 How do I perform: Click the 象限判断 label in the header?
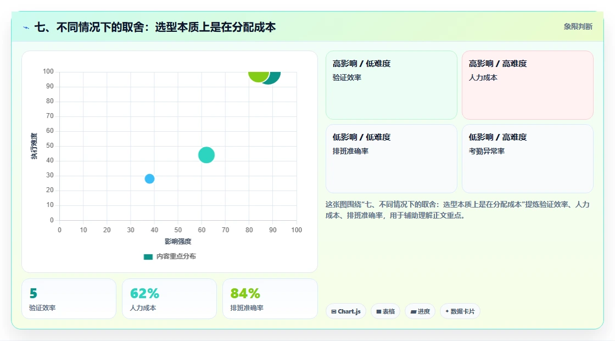(578, 27)
